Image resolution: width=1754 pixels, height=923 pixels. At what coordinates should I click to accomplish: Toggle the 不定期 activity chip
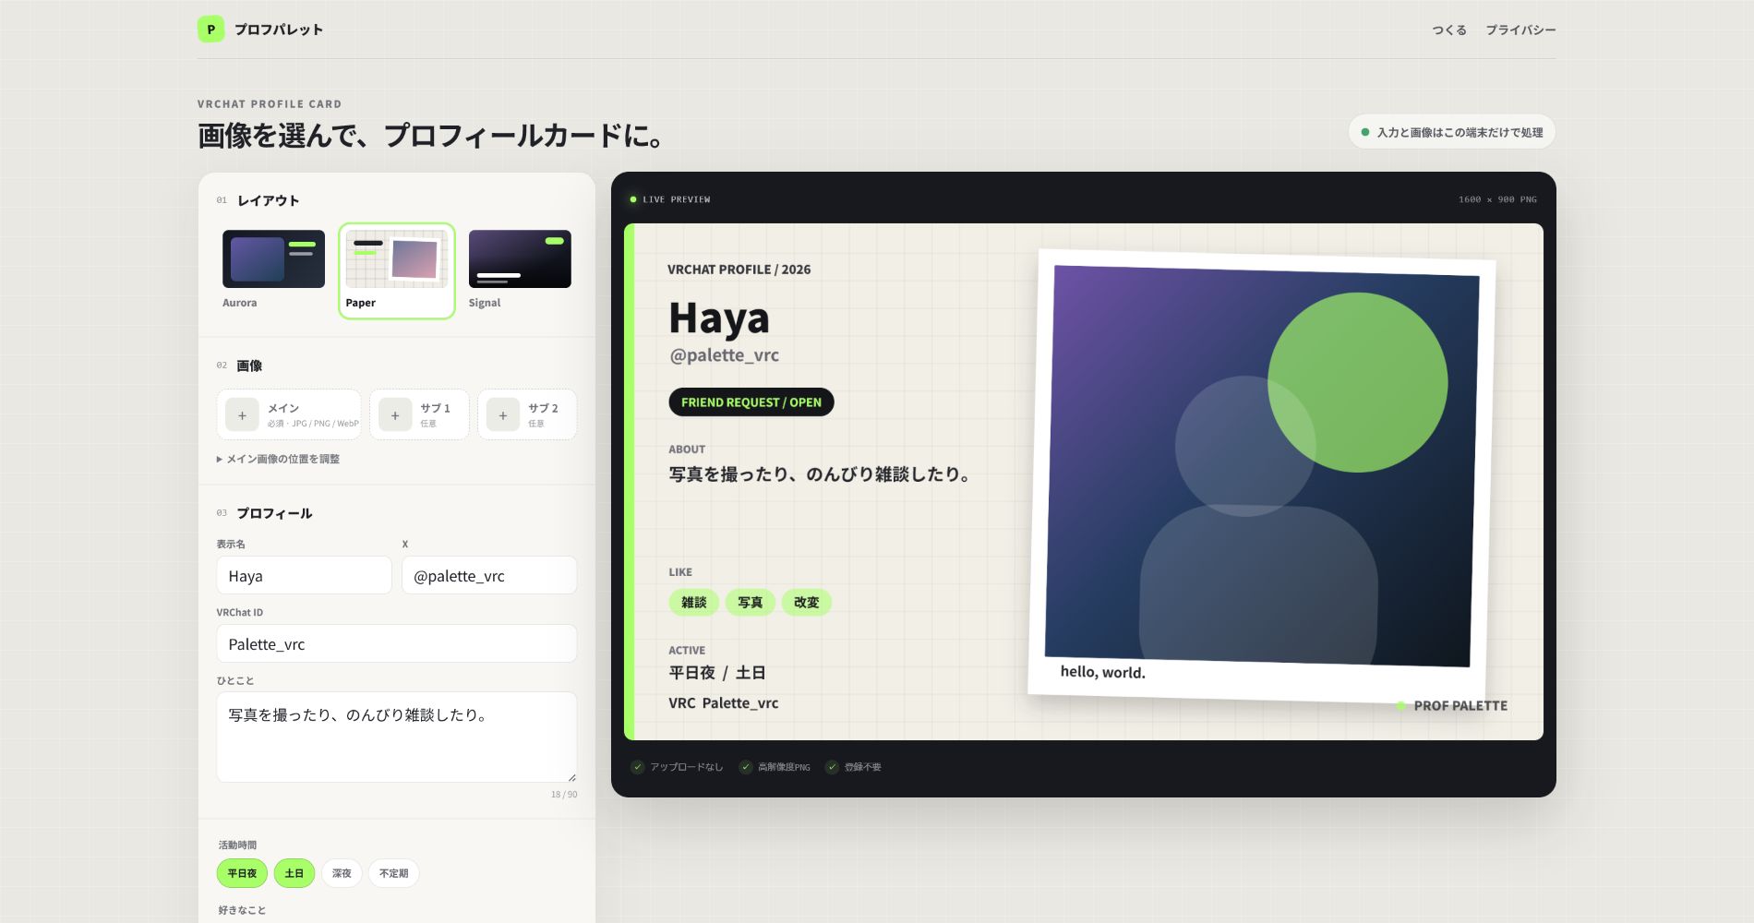click(393, 873)
